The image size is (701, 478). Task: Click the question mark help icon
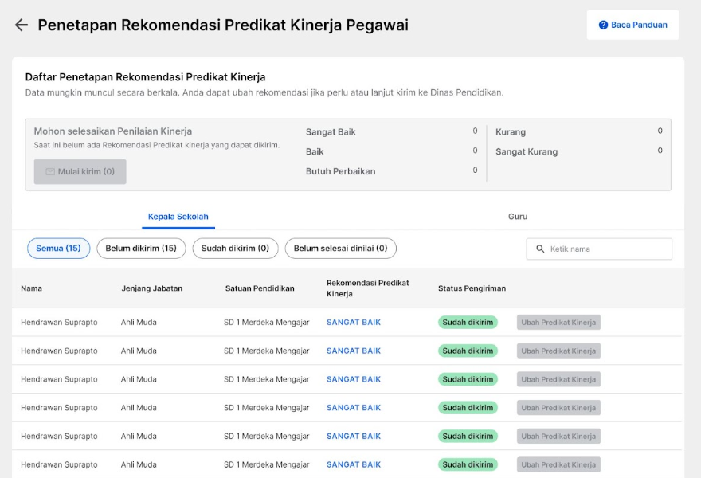point(603,25)
